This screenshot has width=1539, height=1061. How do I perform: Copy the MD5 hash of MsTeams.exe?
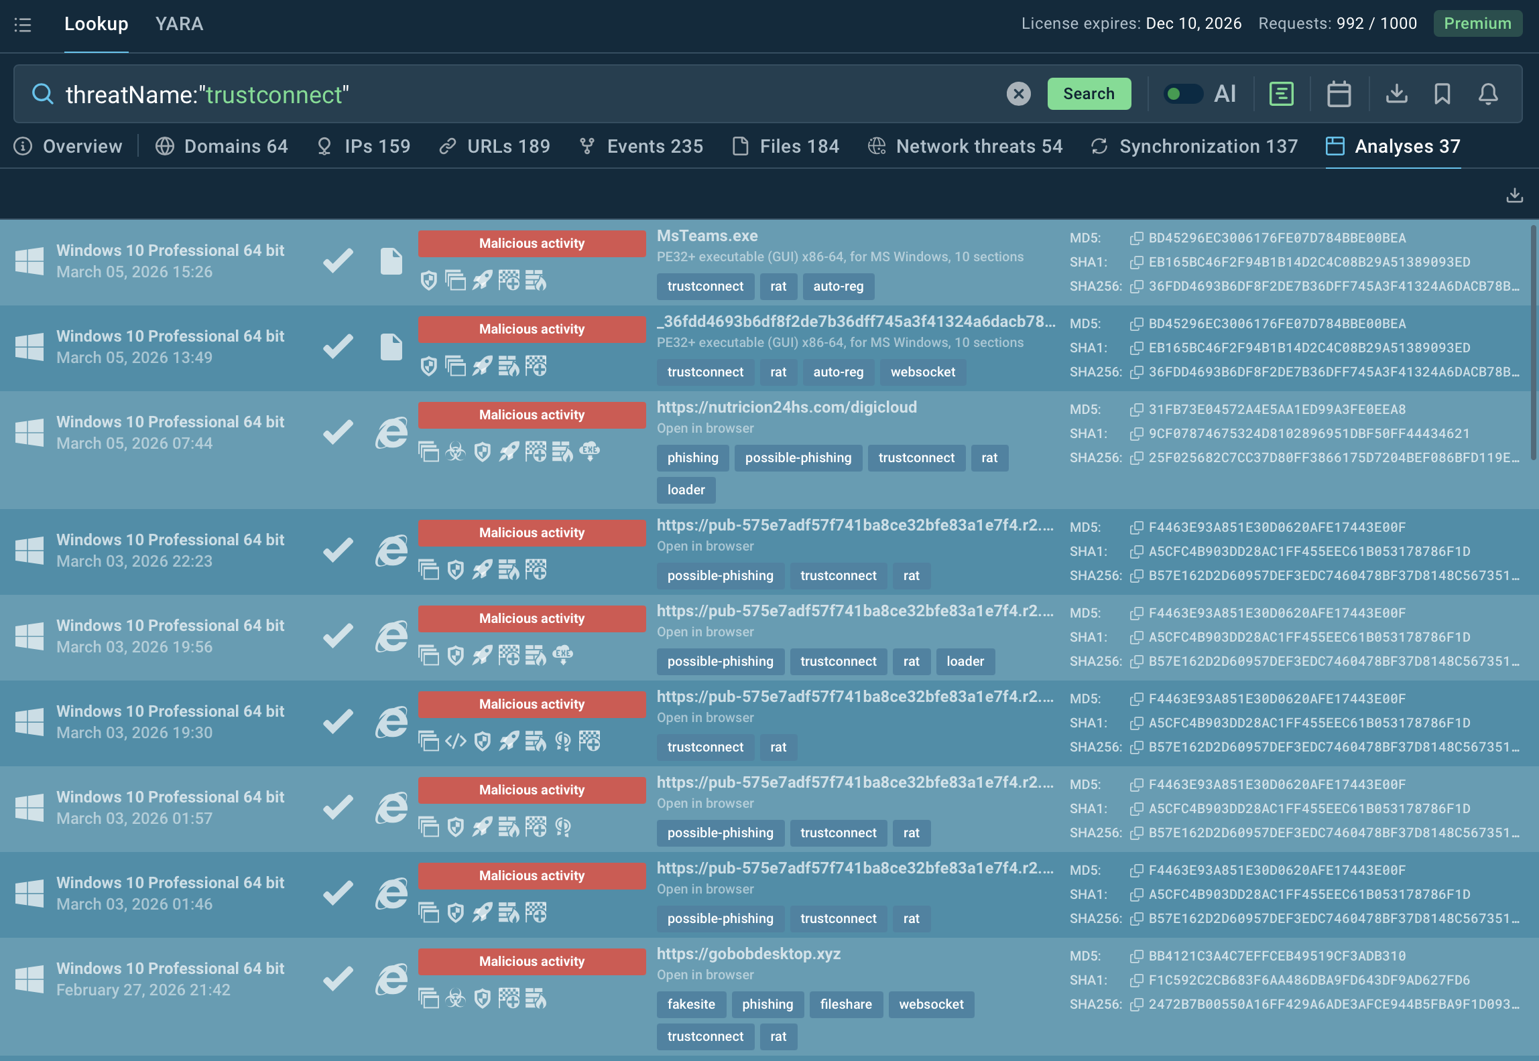point(1137,238)
